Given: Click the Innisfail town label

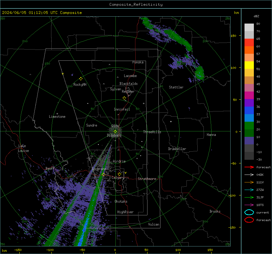Looking at the screenshot, I should pyautogui.click(x=122, y=109).
